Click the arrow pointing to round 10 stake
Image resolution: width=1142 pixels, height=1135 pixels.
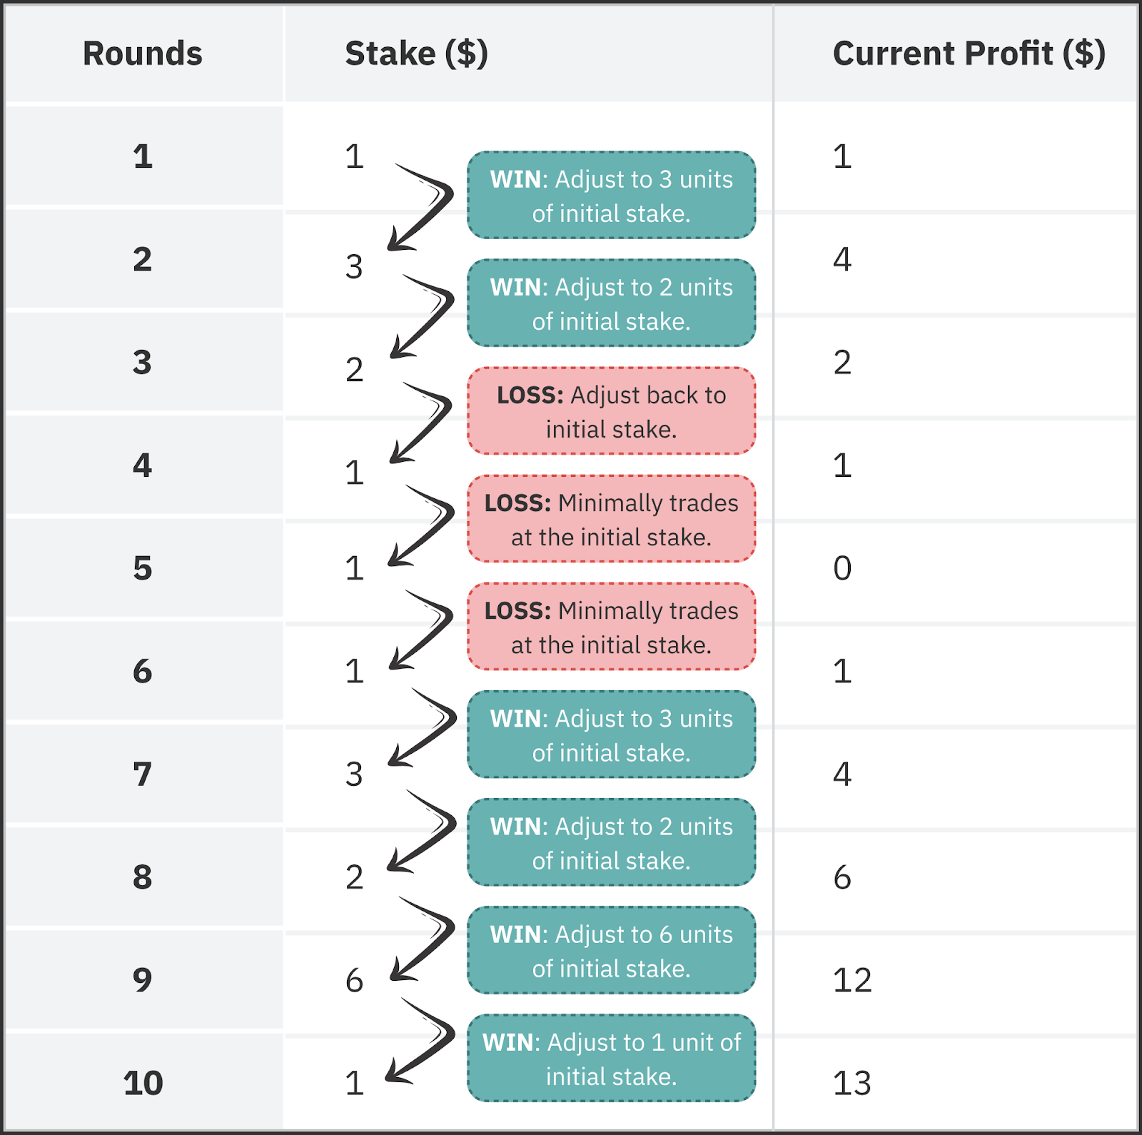tap(420, 1041)
